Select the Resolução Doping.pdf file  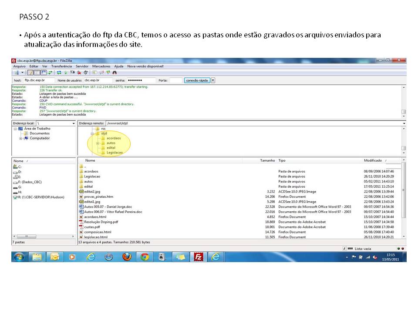101,222
